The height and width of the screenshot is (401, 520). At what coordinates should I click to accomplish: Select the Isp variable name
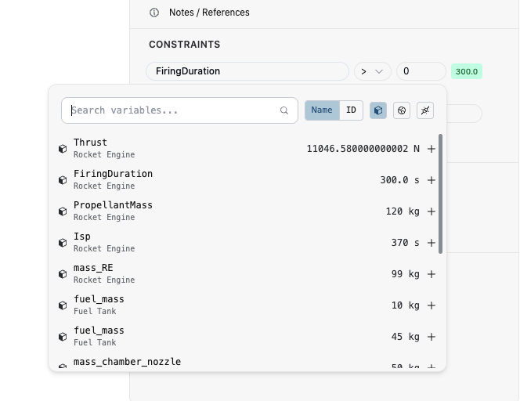point(82,237)
